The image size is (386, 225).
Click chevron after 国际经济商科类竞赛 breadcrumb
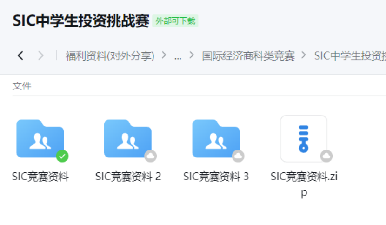coord(304,55)
